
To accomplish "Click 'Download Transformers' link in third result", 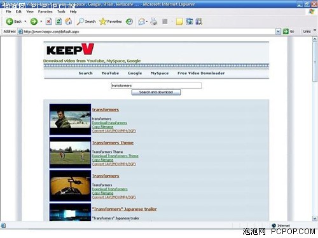I will click(109, 189).
